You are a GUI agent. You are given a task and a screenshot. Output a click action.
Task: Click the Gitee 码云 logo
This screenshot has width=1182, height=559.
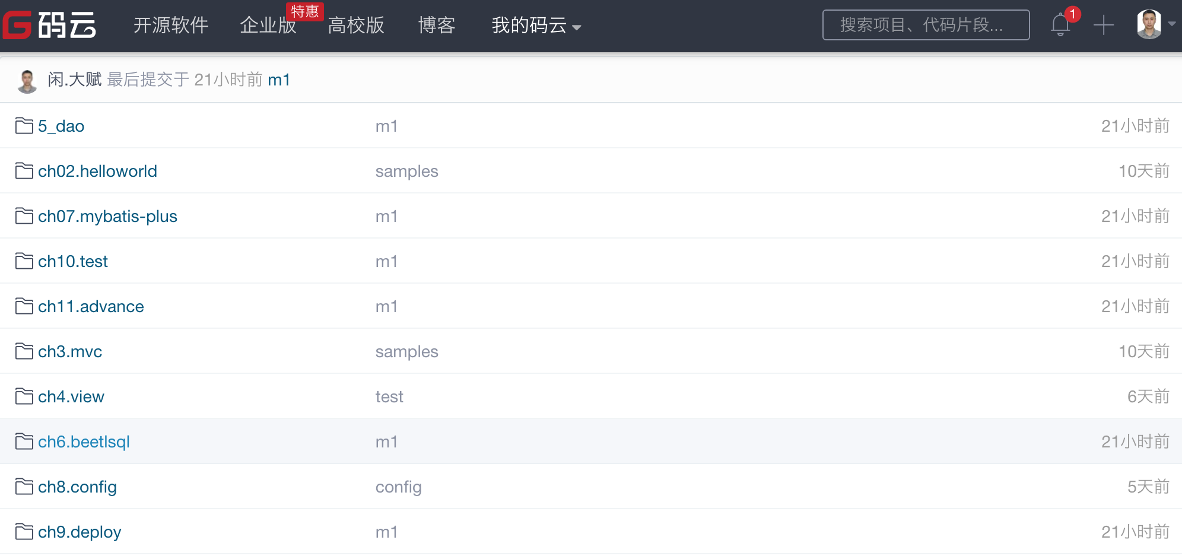point(50,24)
